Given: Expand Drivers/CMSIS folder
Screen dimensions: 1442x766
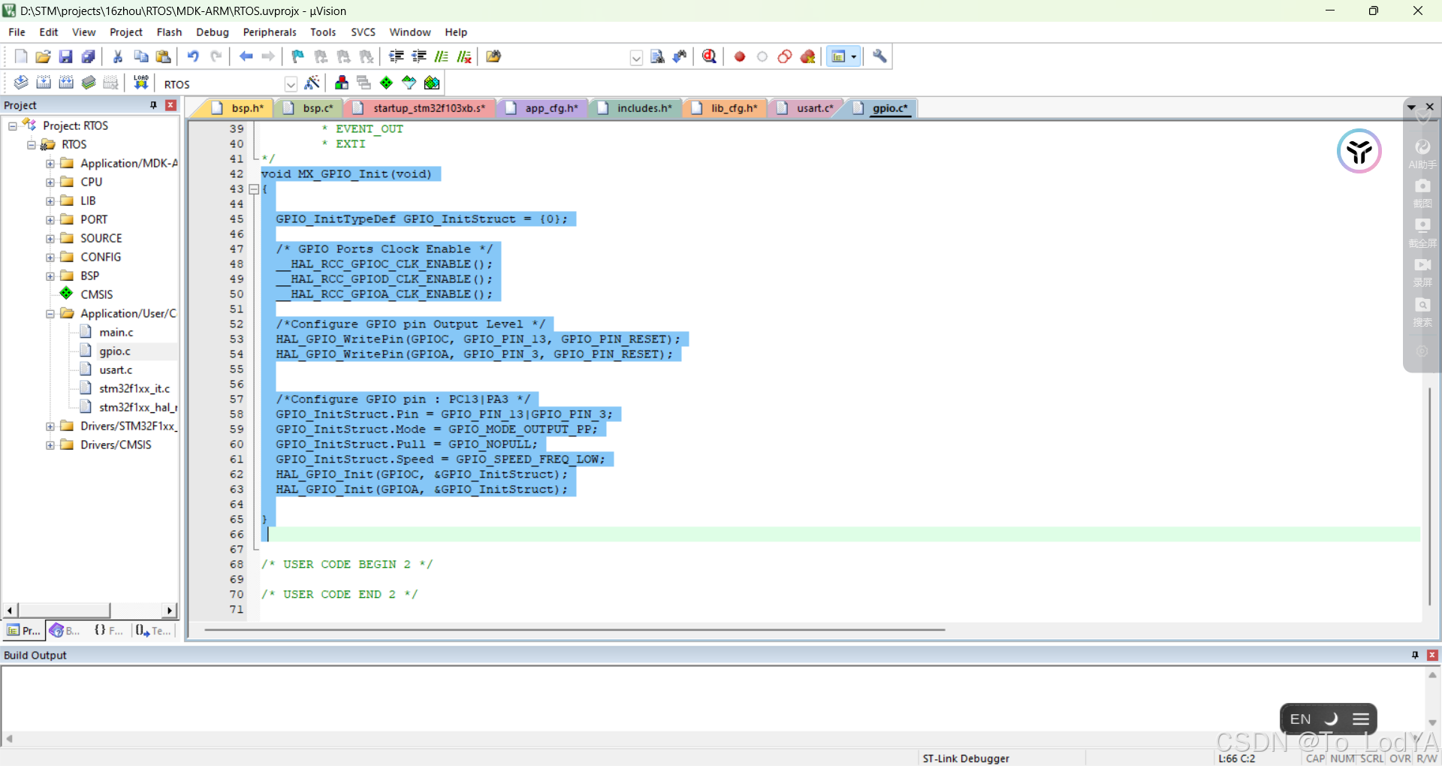Looking at the screenshot, I should (50, 445).
